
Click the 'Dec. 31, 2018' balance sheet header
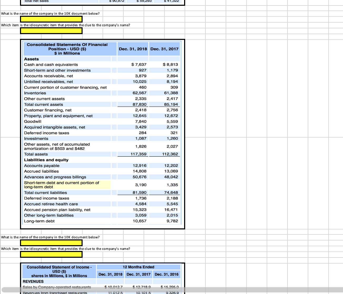133,49
